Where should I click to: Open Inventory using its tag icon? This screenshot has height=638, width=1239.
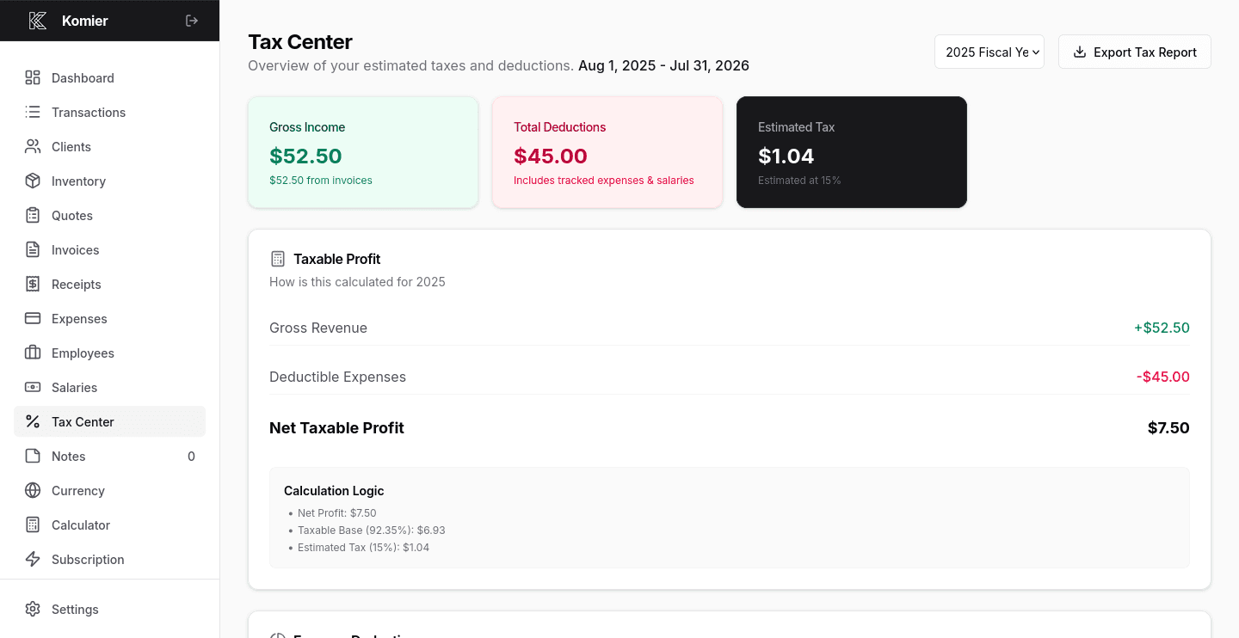click(x=33, y=181)
